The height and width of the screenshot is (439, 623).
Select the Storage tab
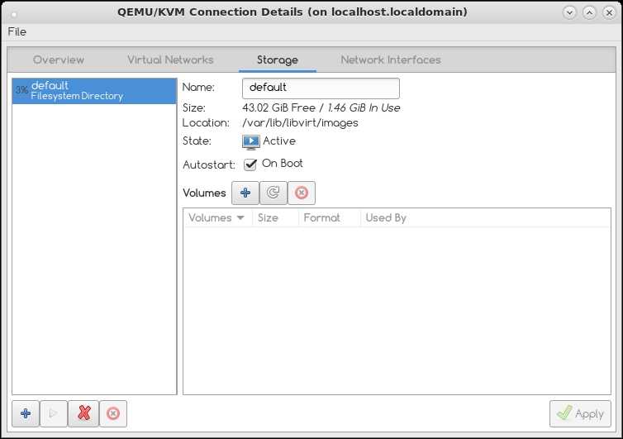tap(278, 60)
